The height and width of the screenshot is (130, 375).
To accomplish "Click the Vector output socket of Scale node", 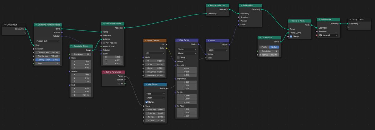I will (x=229, y=44).
